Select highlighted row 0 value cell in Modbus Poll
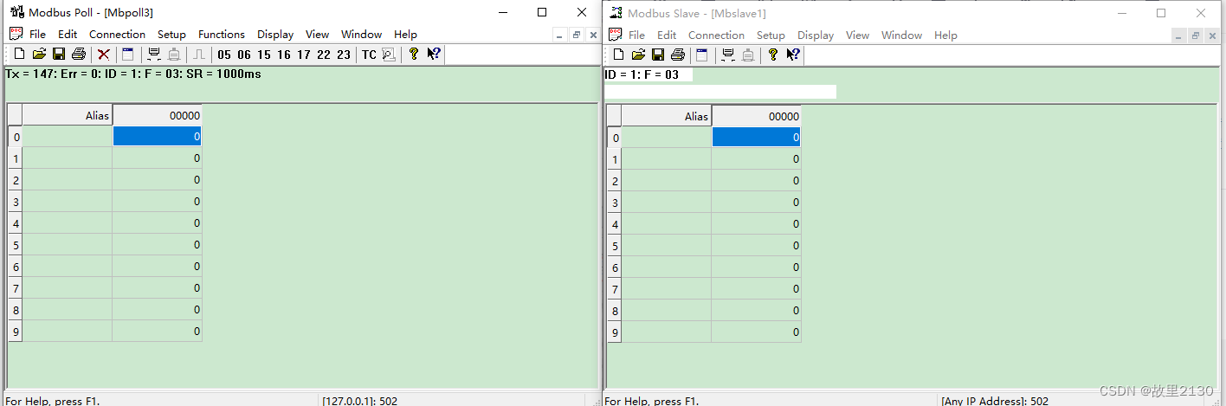This screenshot has height=406, width=1226. coord(157,136)
